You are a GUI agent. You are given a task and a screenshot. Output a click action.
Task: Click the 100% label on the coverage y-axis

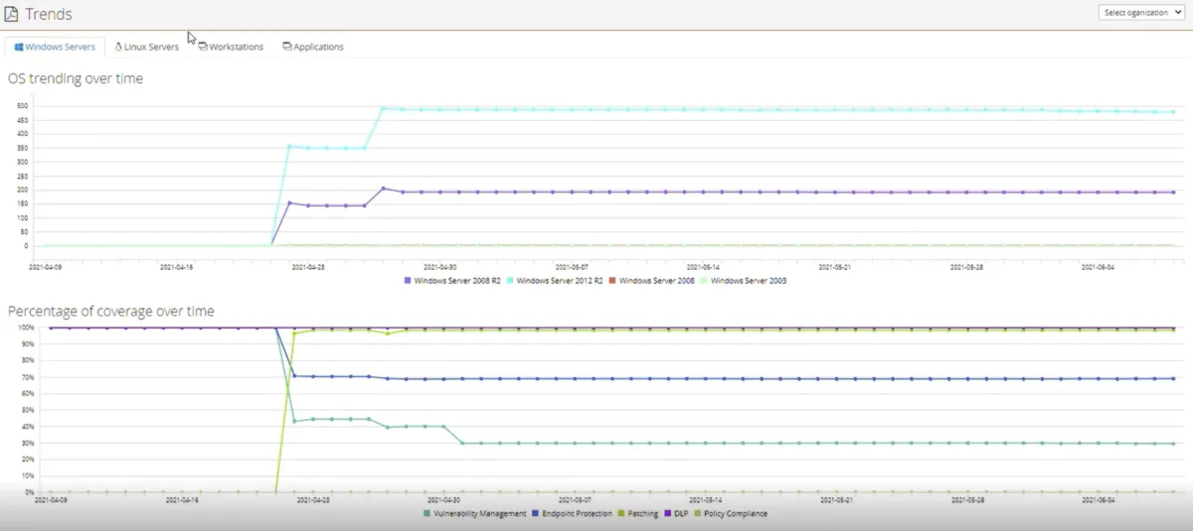coord(25,328)
